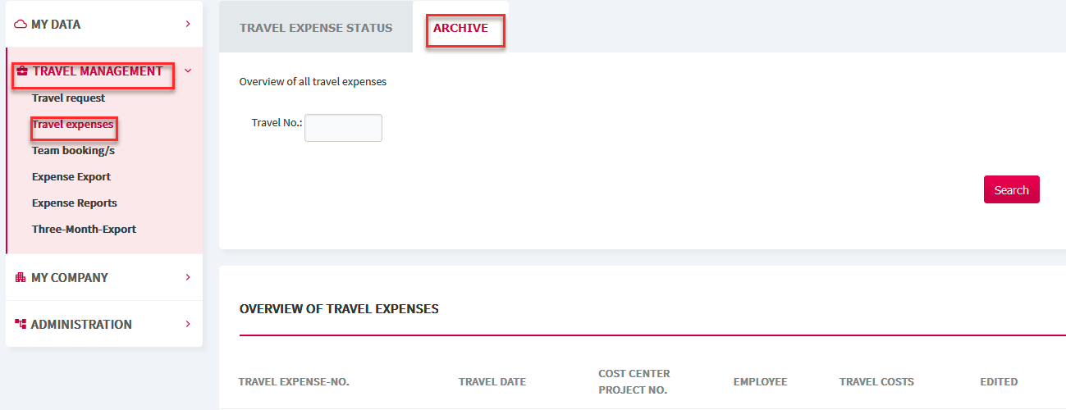Open the Travel expenses sidebar link
This screenshot has width=1066, height=410.
tap(72, 125)
